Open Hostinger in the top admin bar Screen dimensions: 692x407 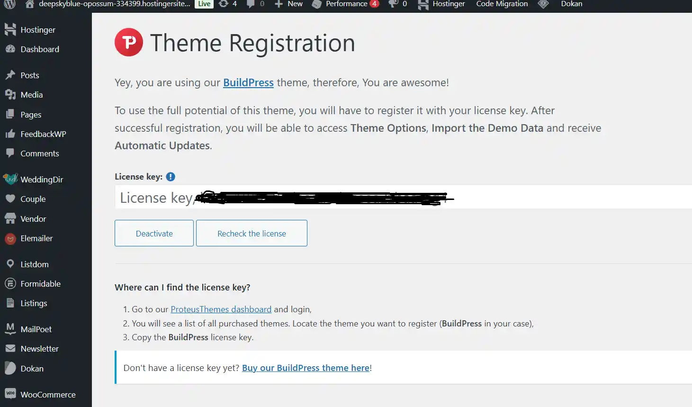click(448, 4)
